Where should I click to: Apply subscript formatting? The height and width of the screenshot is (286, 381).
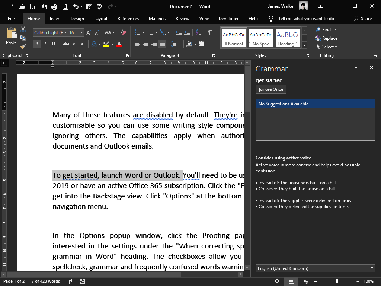74,44
